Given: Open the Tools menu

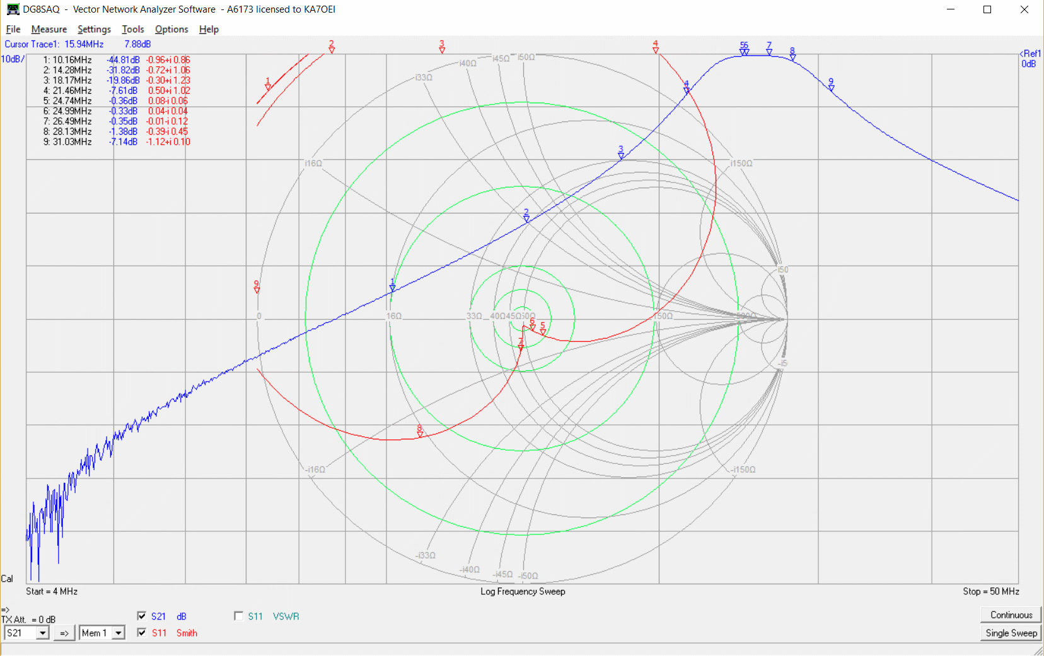Looking at the screenshot, I should click(x=133, y=29).
